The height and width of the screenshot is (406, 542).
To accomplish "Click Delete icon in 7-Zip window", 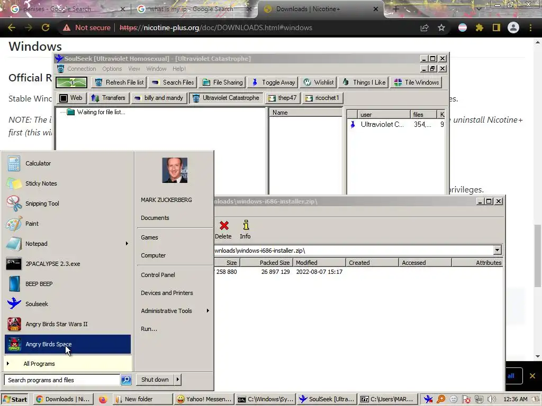I will (x=223, y=229).
